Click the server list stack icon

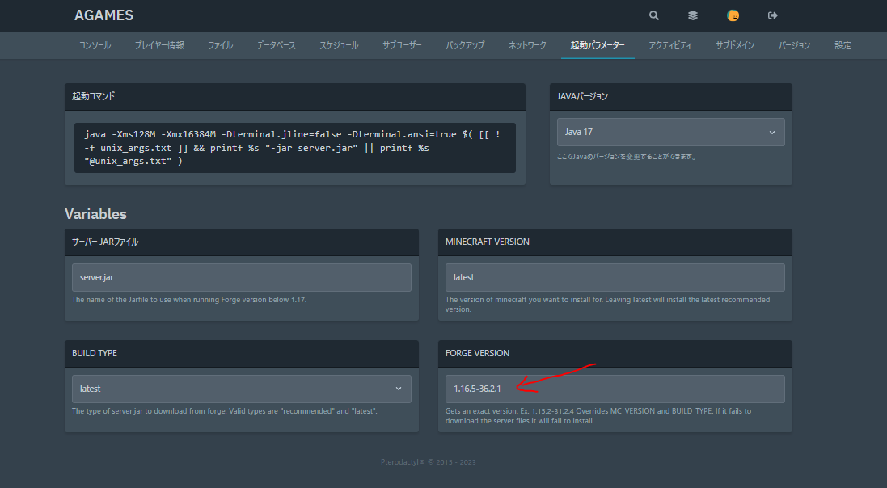tap(691, 15)
